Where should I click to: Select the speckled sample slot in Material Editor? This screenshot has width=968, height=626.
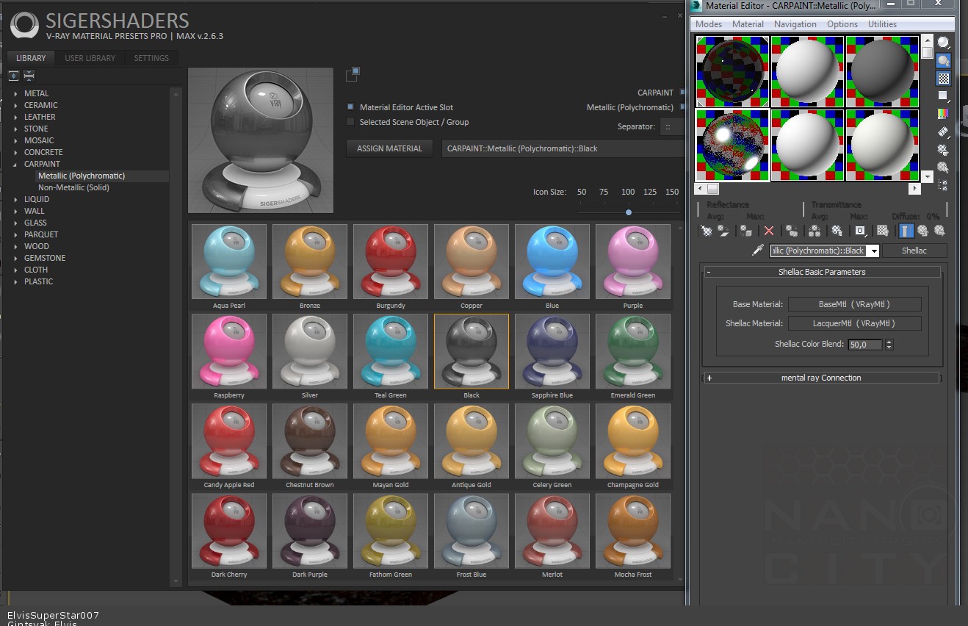coord(732,145)
